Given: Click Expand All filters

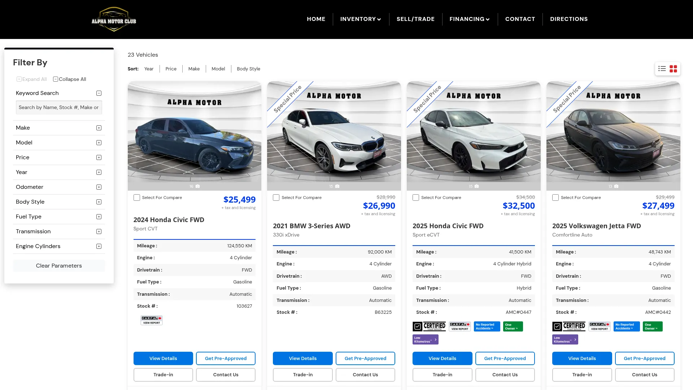Looking at the screenshot, I should [x=31, y=79].
